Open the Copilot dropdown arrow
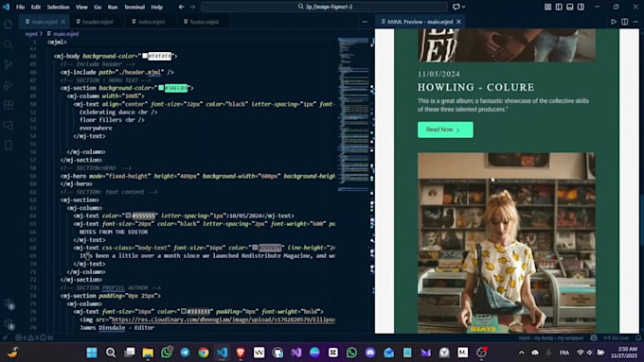Viewport: 644px width, 362px height. pyautogui.click(x=464, y=7)
